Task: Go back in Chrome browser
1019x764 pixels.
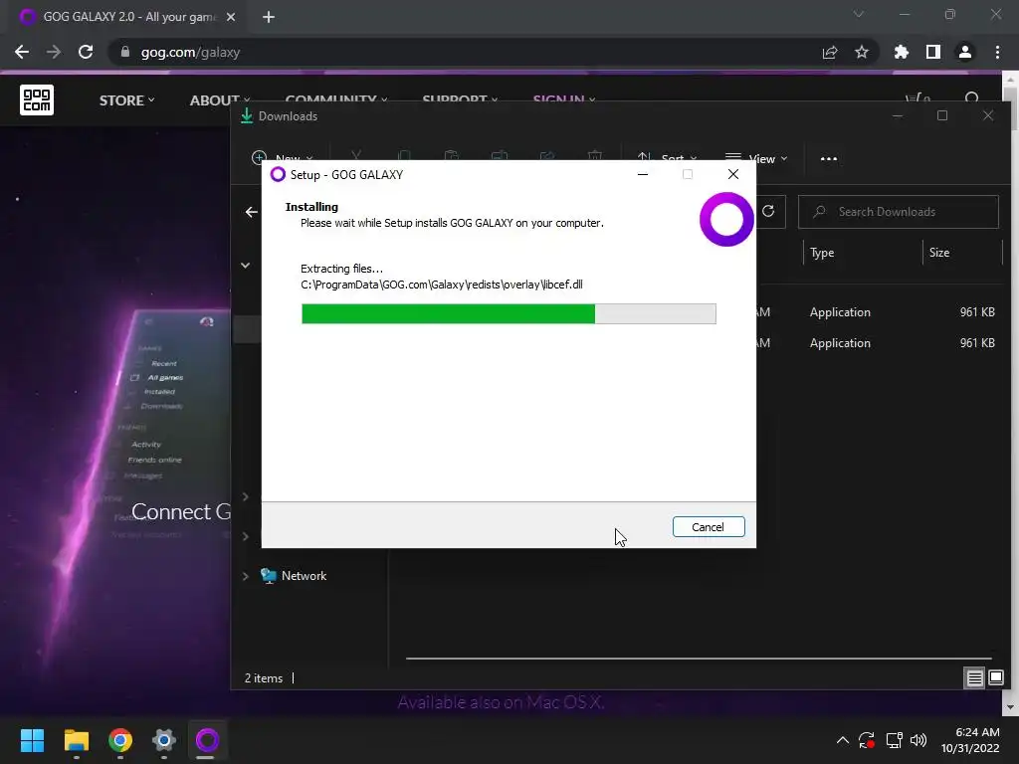Action: click(x=22, y=52)
